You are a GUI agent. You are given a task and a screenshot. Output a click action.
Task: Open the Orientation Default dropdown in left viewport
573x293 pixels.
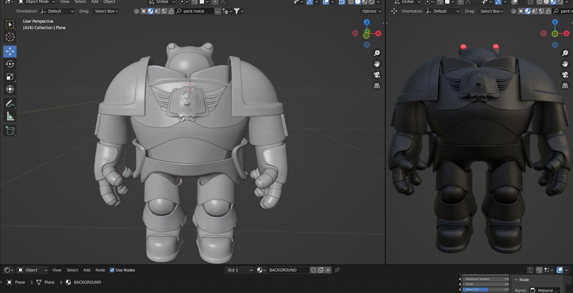[x=57, y=11]
